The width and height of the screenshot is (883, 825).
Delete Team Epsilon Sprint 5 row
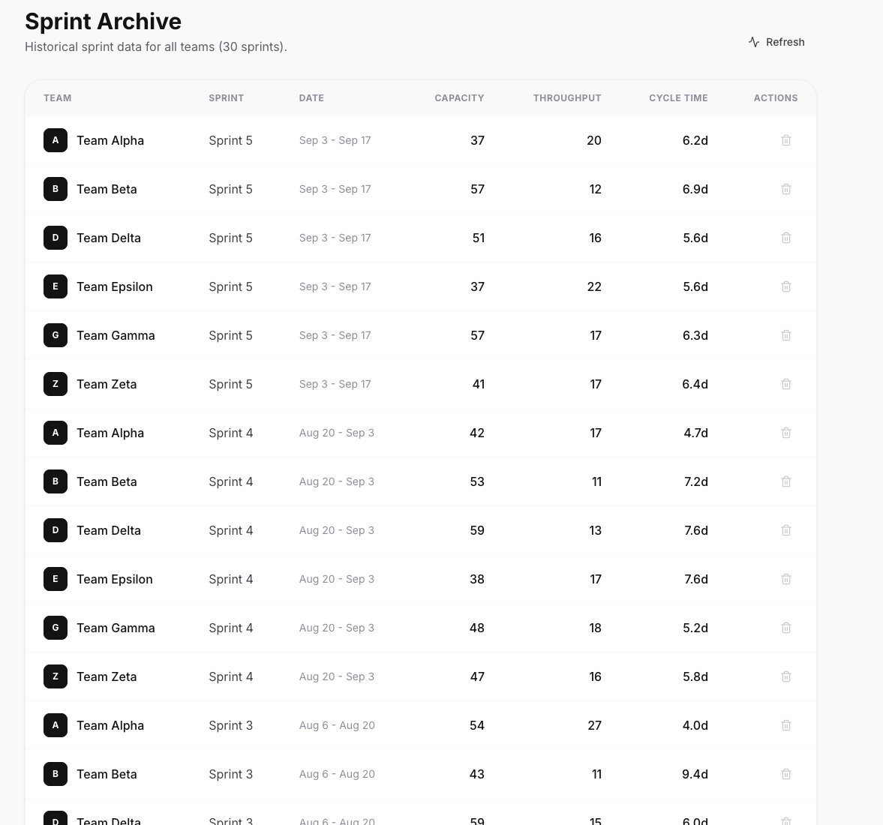[x=786, y=286]
